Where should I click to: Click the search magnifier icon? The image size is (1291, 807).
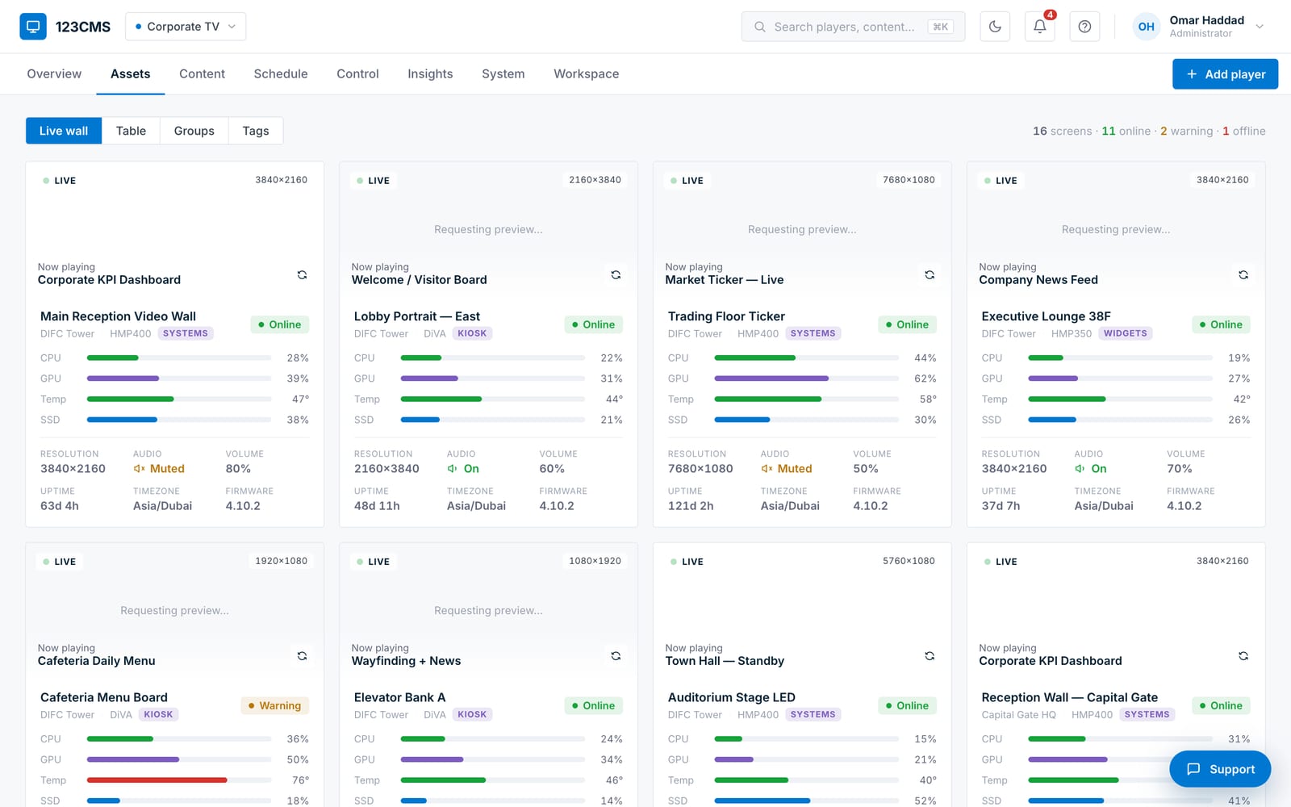click(760, 27)
